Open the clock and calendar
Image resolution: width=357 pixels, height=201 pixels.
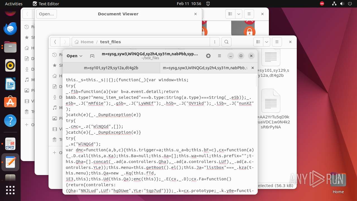(x=189, y=4)
